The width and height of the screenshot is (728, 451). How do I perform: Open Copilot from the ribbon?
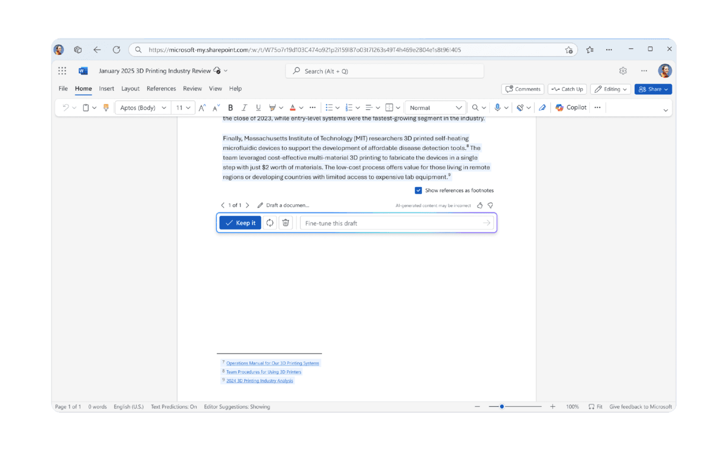(x=571, y=107)
